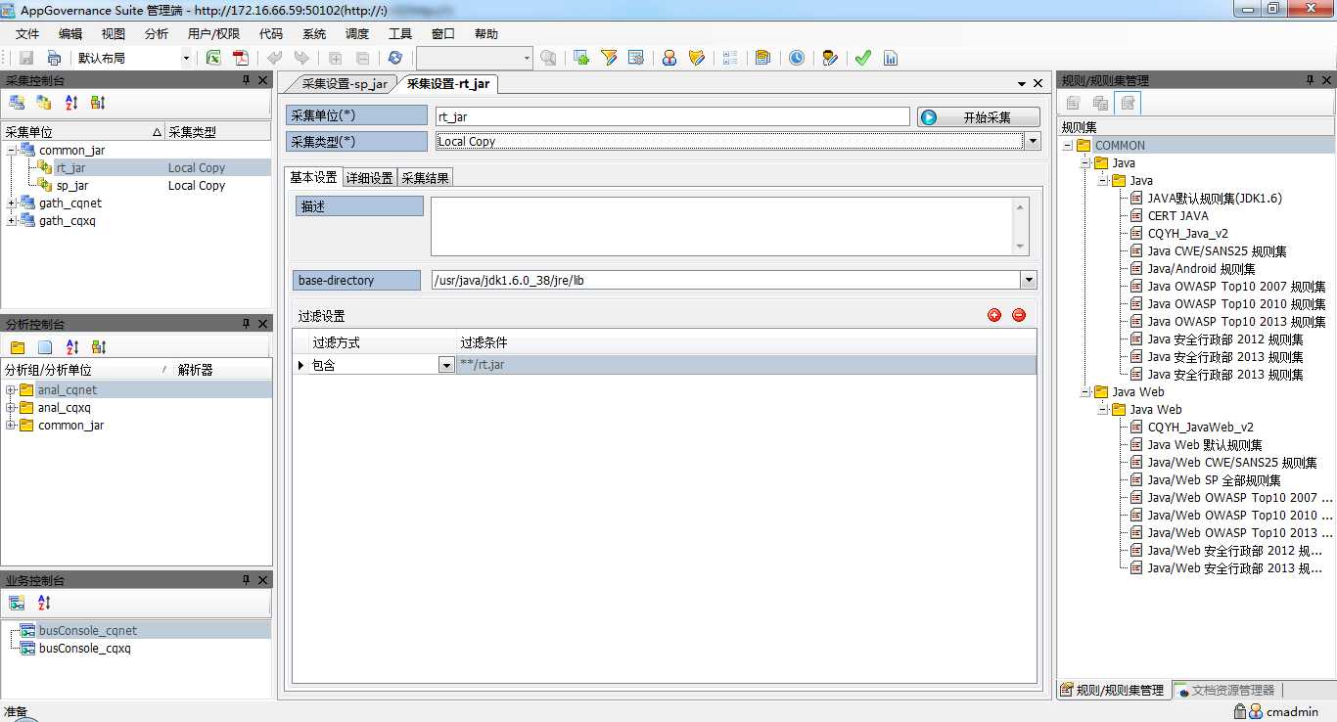Click into the 描述 text area
Viewport: 1337px width, 722px height.
(722, 226)
